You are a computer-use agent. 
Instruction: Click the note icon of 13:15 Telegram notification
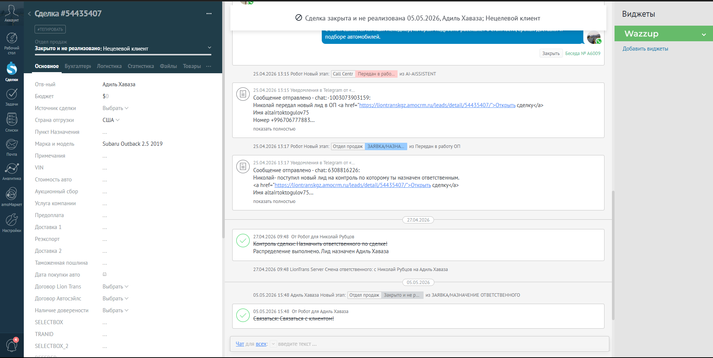[x=243, y=94]
